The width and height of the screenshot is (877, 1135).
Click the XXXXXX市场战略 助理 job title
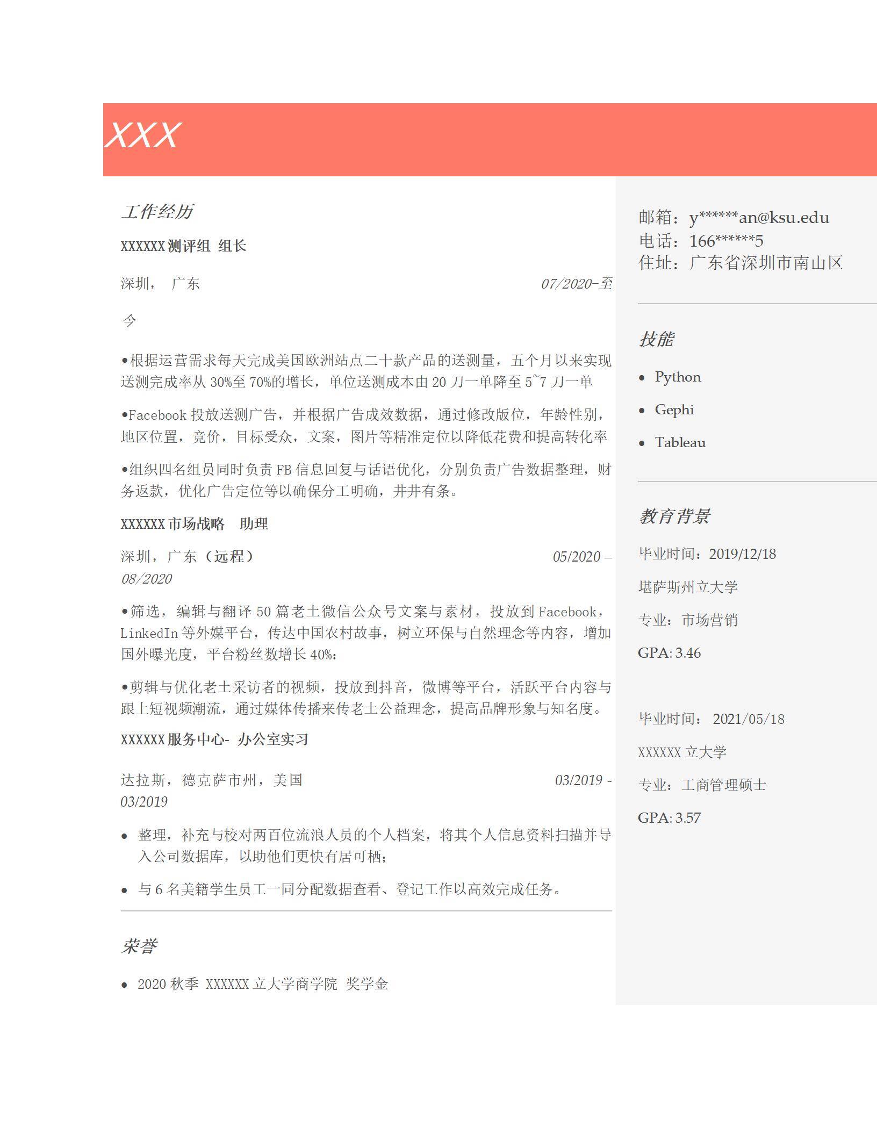tap(194, 524)
